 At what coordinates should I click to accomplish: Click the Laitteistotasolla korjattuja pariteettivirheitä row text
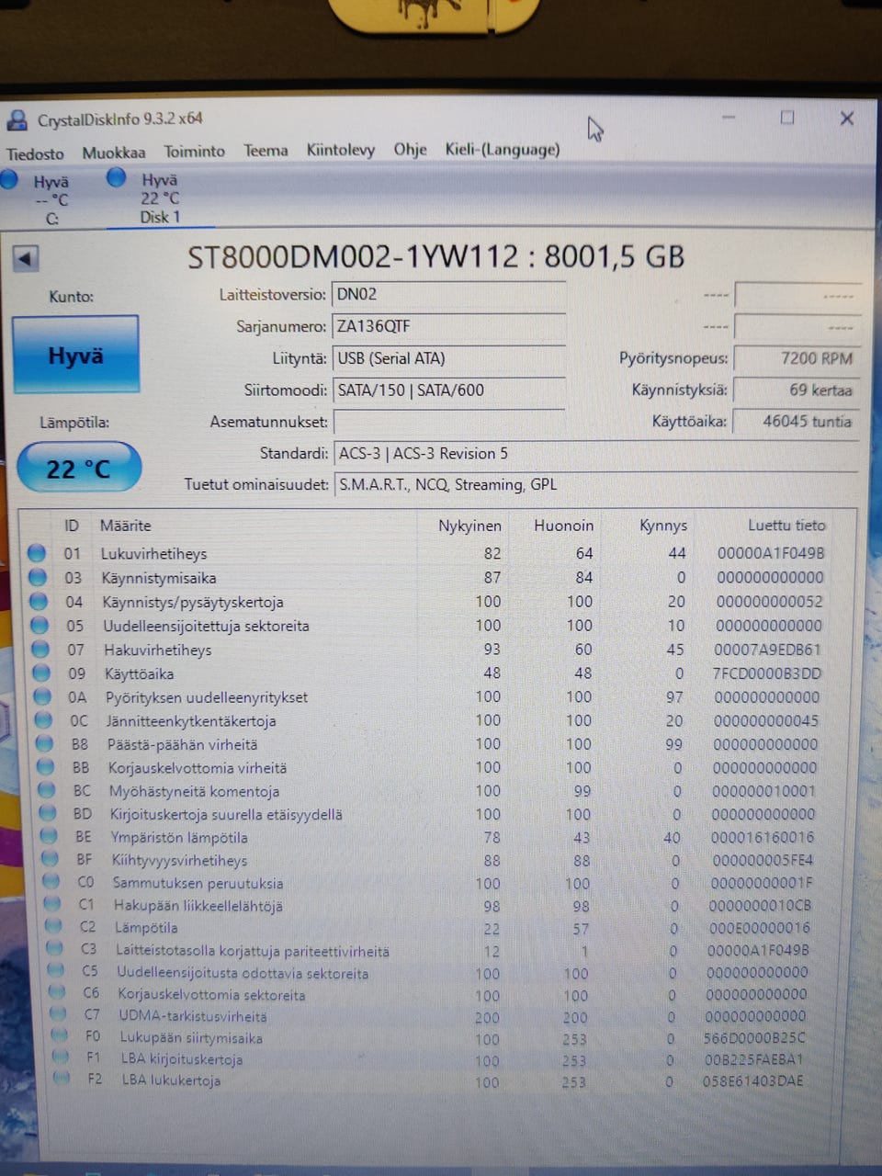click(253, 951)
